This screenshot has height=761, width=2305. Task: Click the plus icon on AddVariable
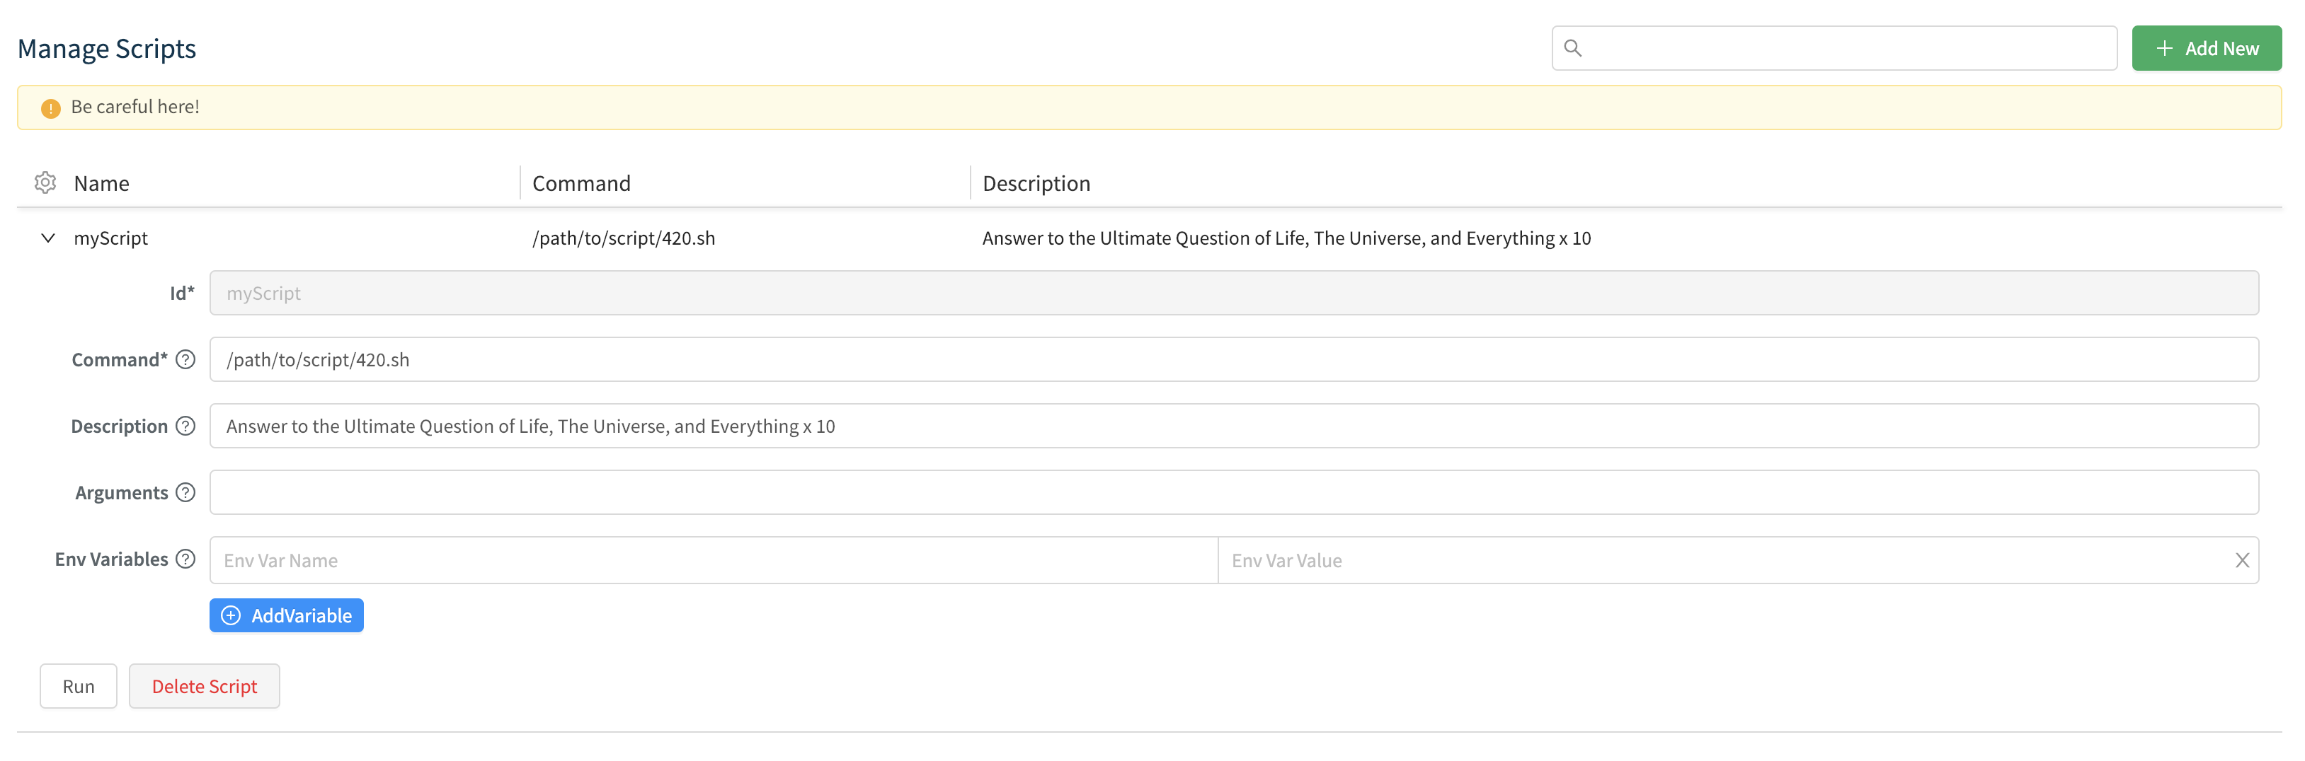coord(231,615)
